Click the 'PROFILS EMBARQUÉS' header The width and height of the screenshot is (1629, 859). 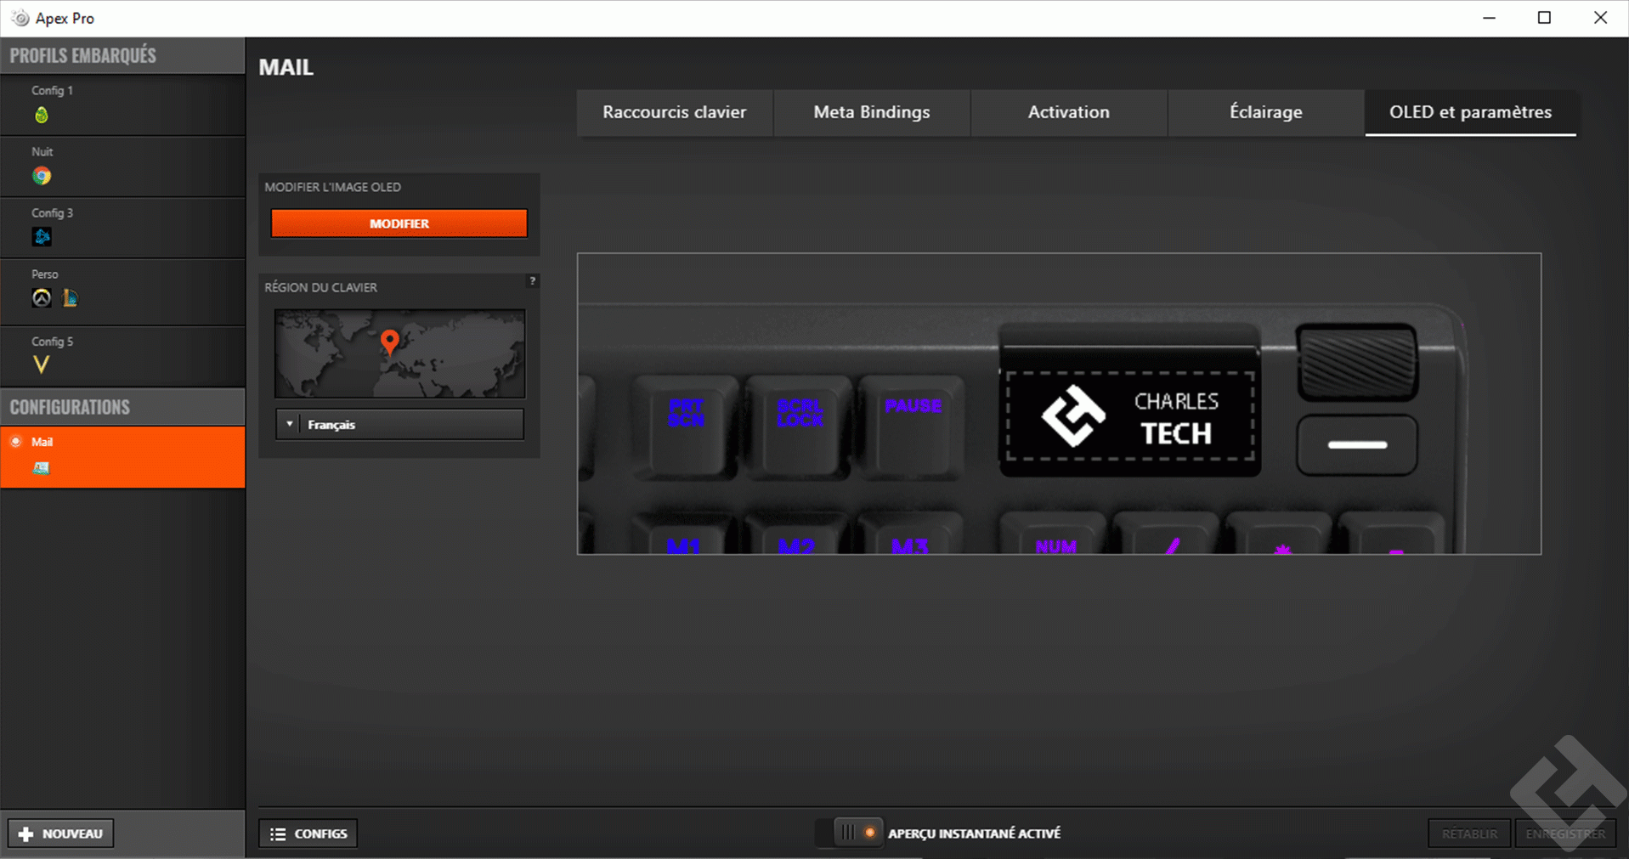click(83, 55)
